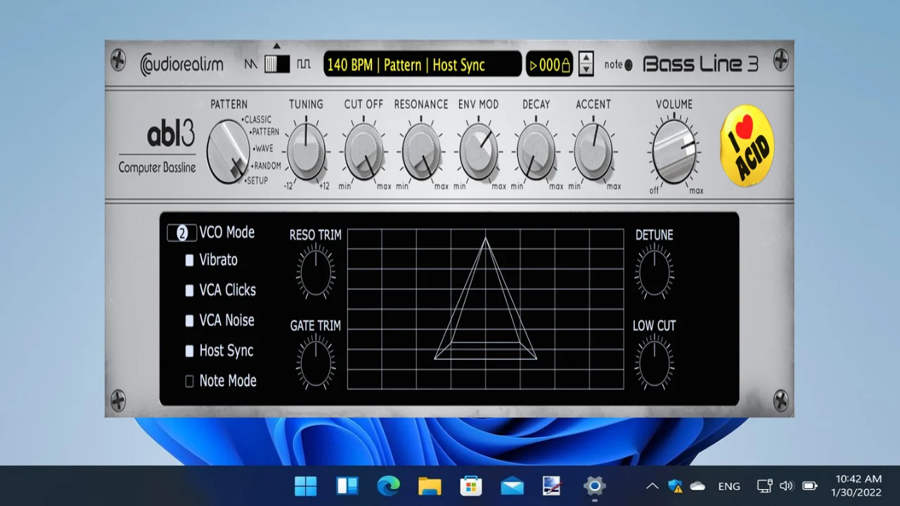Click the I love ACID badge
The width and height of the screenshot is (900, 506).
coord(747,146)
